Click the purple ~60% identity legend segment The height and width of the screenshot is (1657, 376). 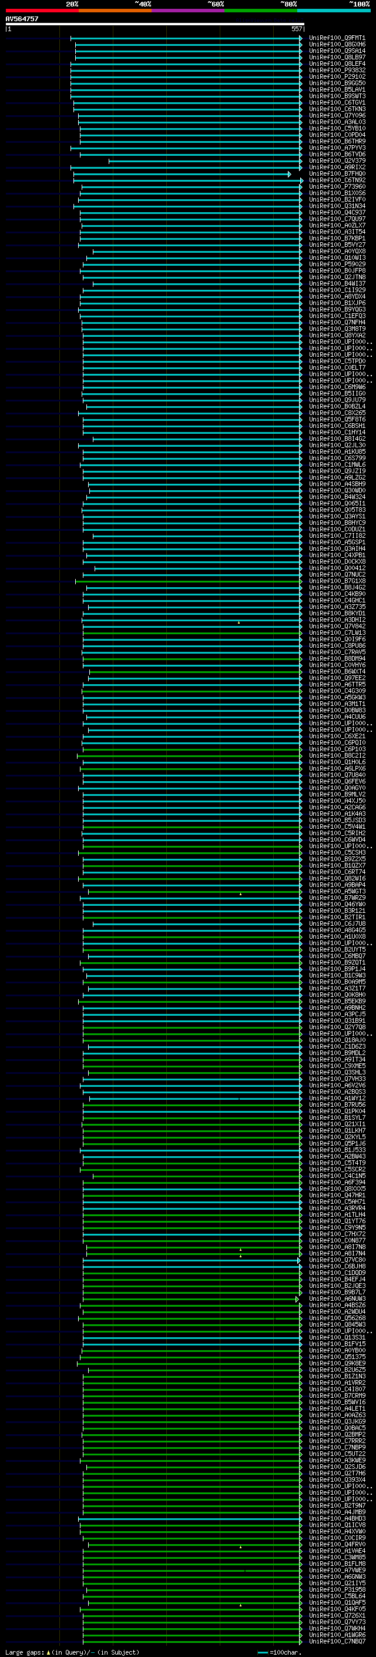tap(189, 11)
